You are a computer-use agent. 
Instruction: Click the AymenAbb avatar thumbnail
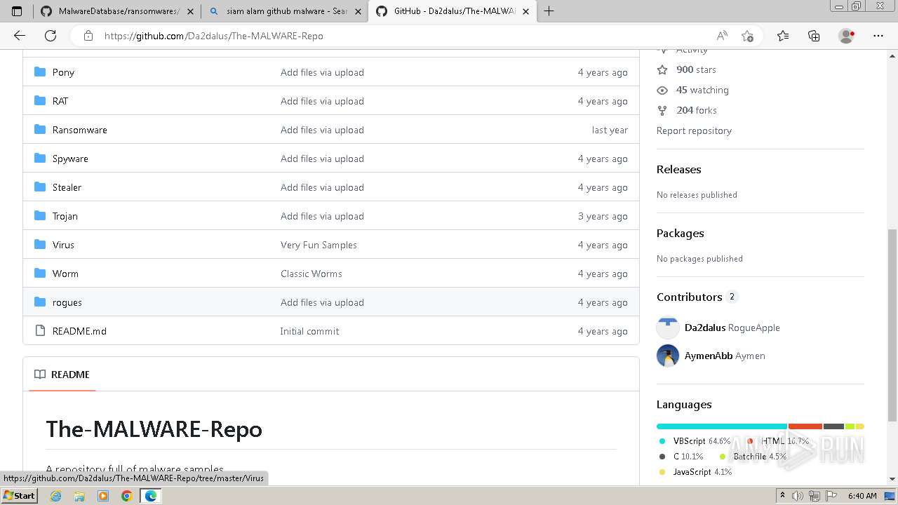point(668,356)
